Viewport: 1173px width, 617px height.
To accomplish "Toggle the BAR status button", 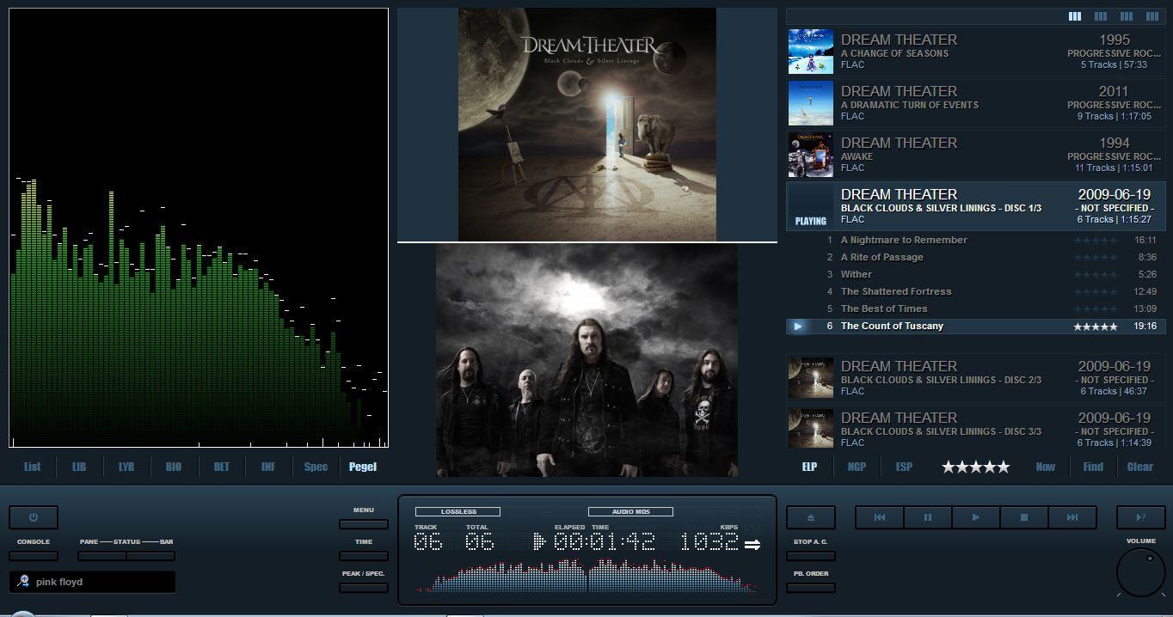I will tap(150, 556).
